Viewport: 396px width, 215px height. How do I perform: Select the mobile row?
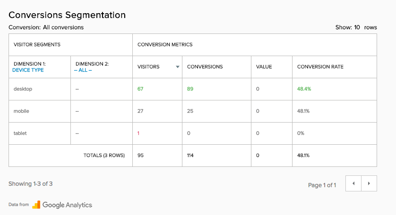click(193, 111)
